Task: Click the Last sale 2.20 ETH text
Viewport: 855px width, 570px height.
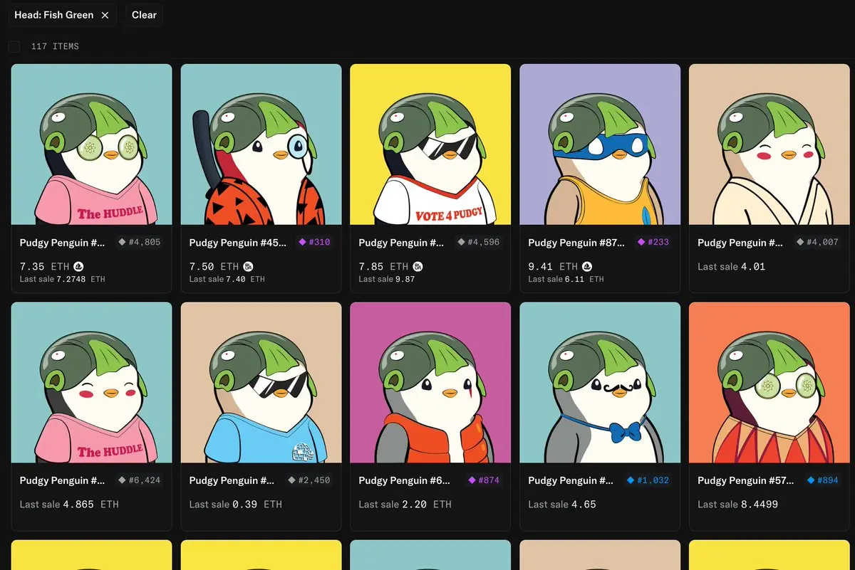Action: [405, 504]
